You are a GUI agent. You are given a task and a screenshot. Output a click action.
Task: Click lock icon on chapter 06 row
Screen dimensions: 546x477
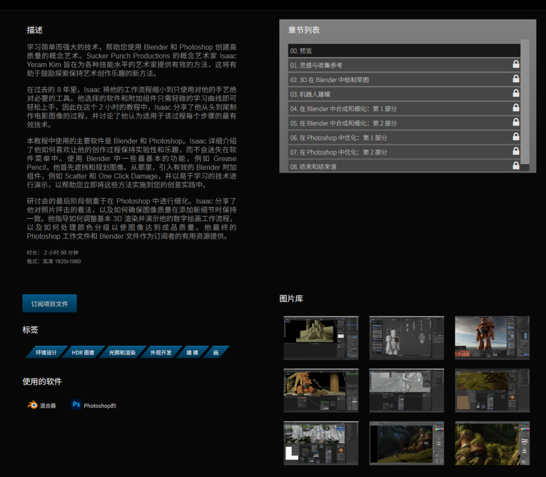point(516,137)
